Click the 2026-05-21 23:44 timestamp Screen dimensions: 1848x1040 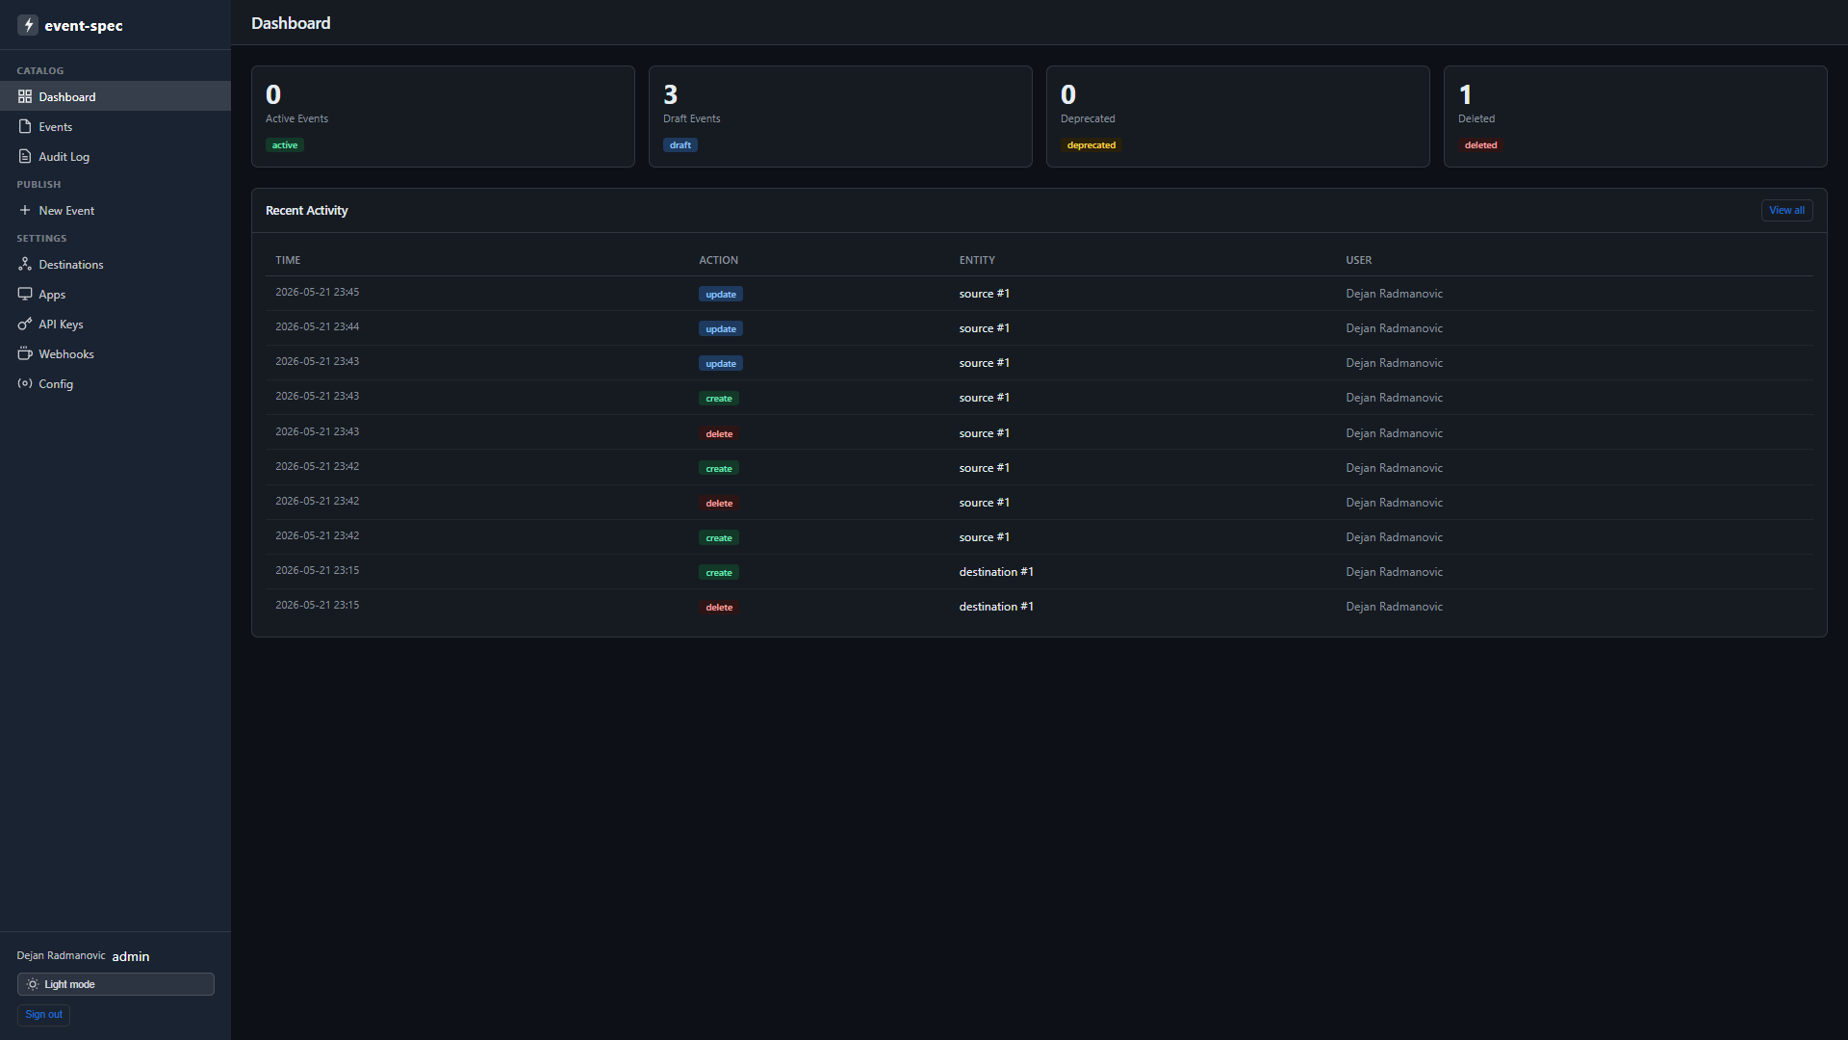point(317,326)
